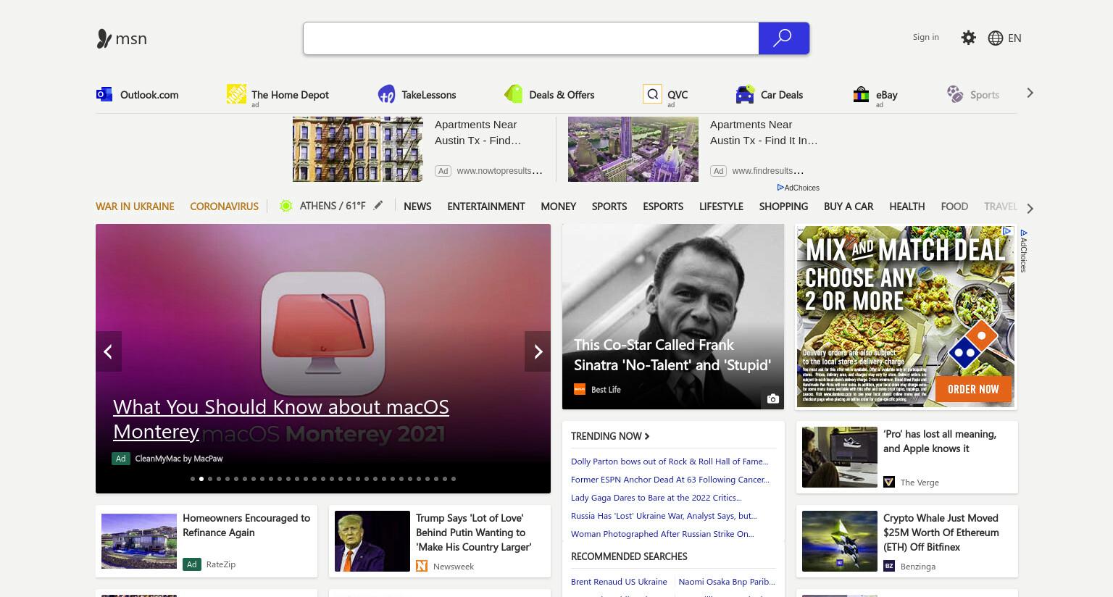Screen dimensions: 1113x597
Task: Open the Food tab
Action: tap(954, 206)
